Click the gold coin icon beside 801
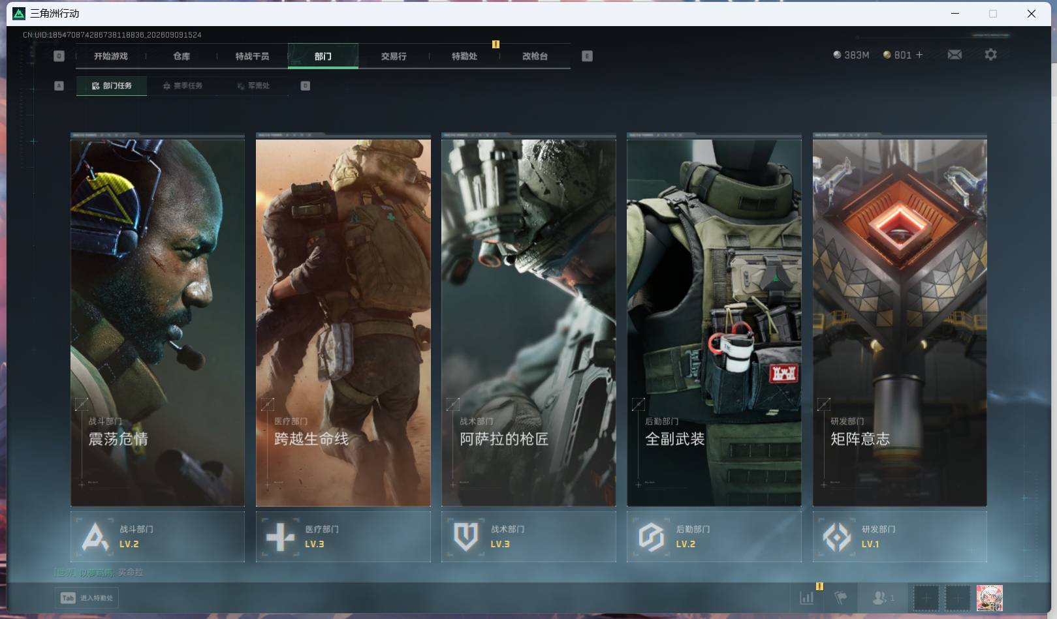1057x619 pixels. [x=887, y=55]
